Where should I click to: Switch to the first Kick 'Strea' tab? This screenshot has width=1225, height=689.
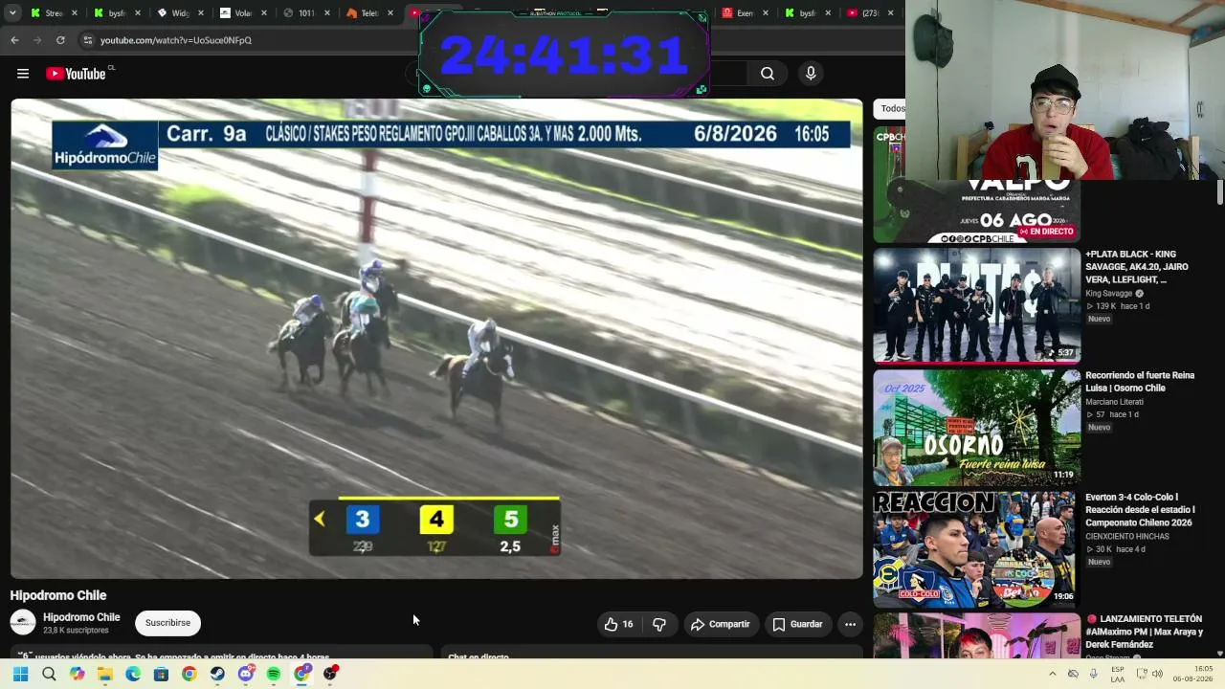click(x=55, y=13)
